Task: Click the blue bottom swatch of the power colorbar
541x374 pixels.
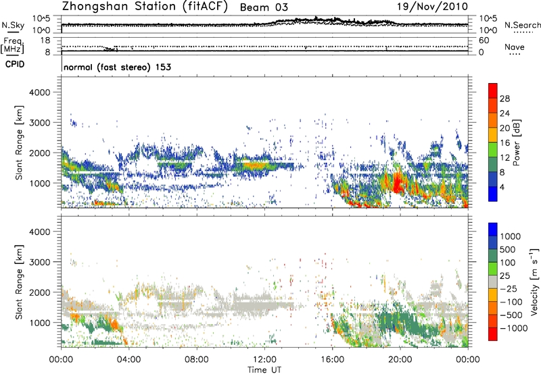Action: (x=493, y=194)
